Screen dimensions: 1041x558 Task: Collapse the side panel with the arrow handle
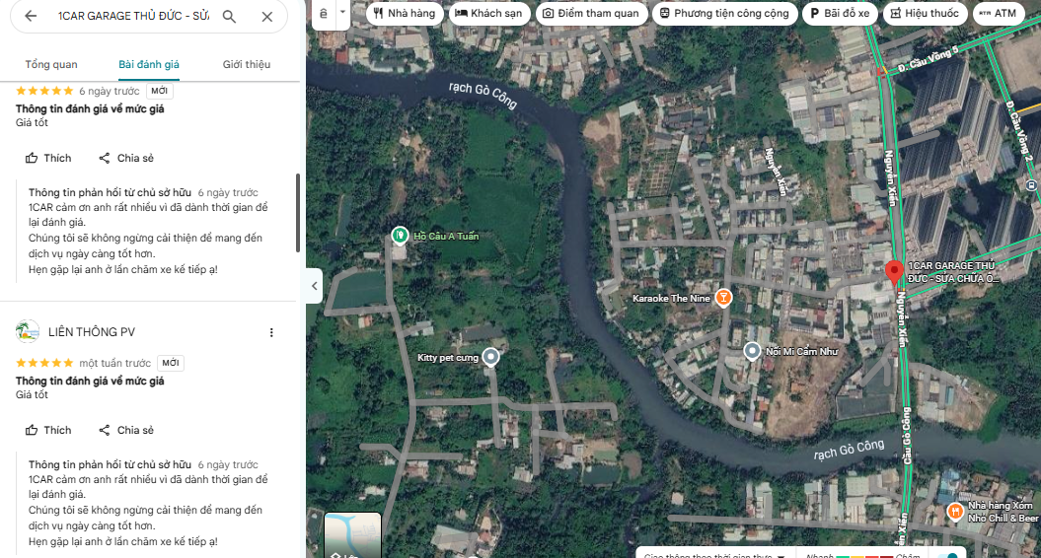click(x=314, y=286)
